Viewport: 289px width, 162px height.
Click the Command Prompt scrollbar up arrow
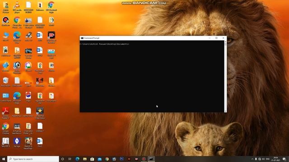[x=225, y=42]
